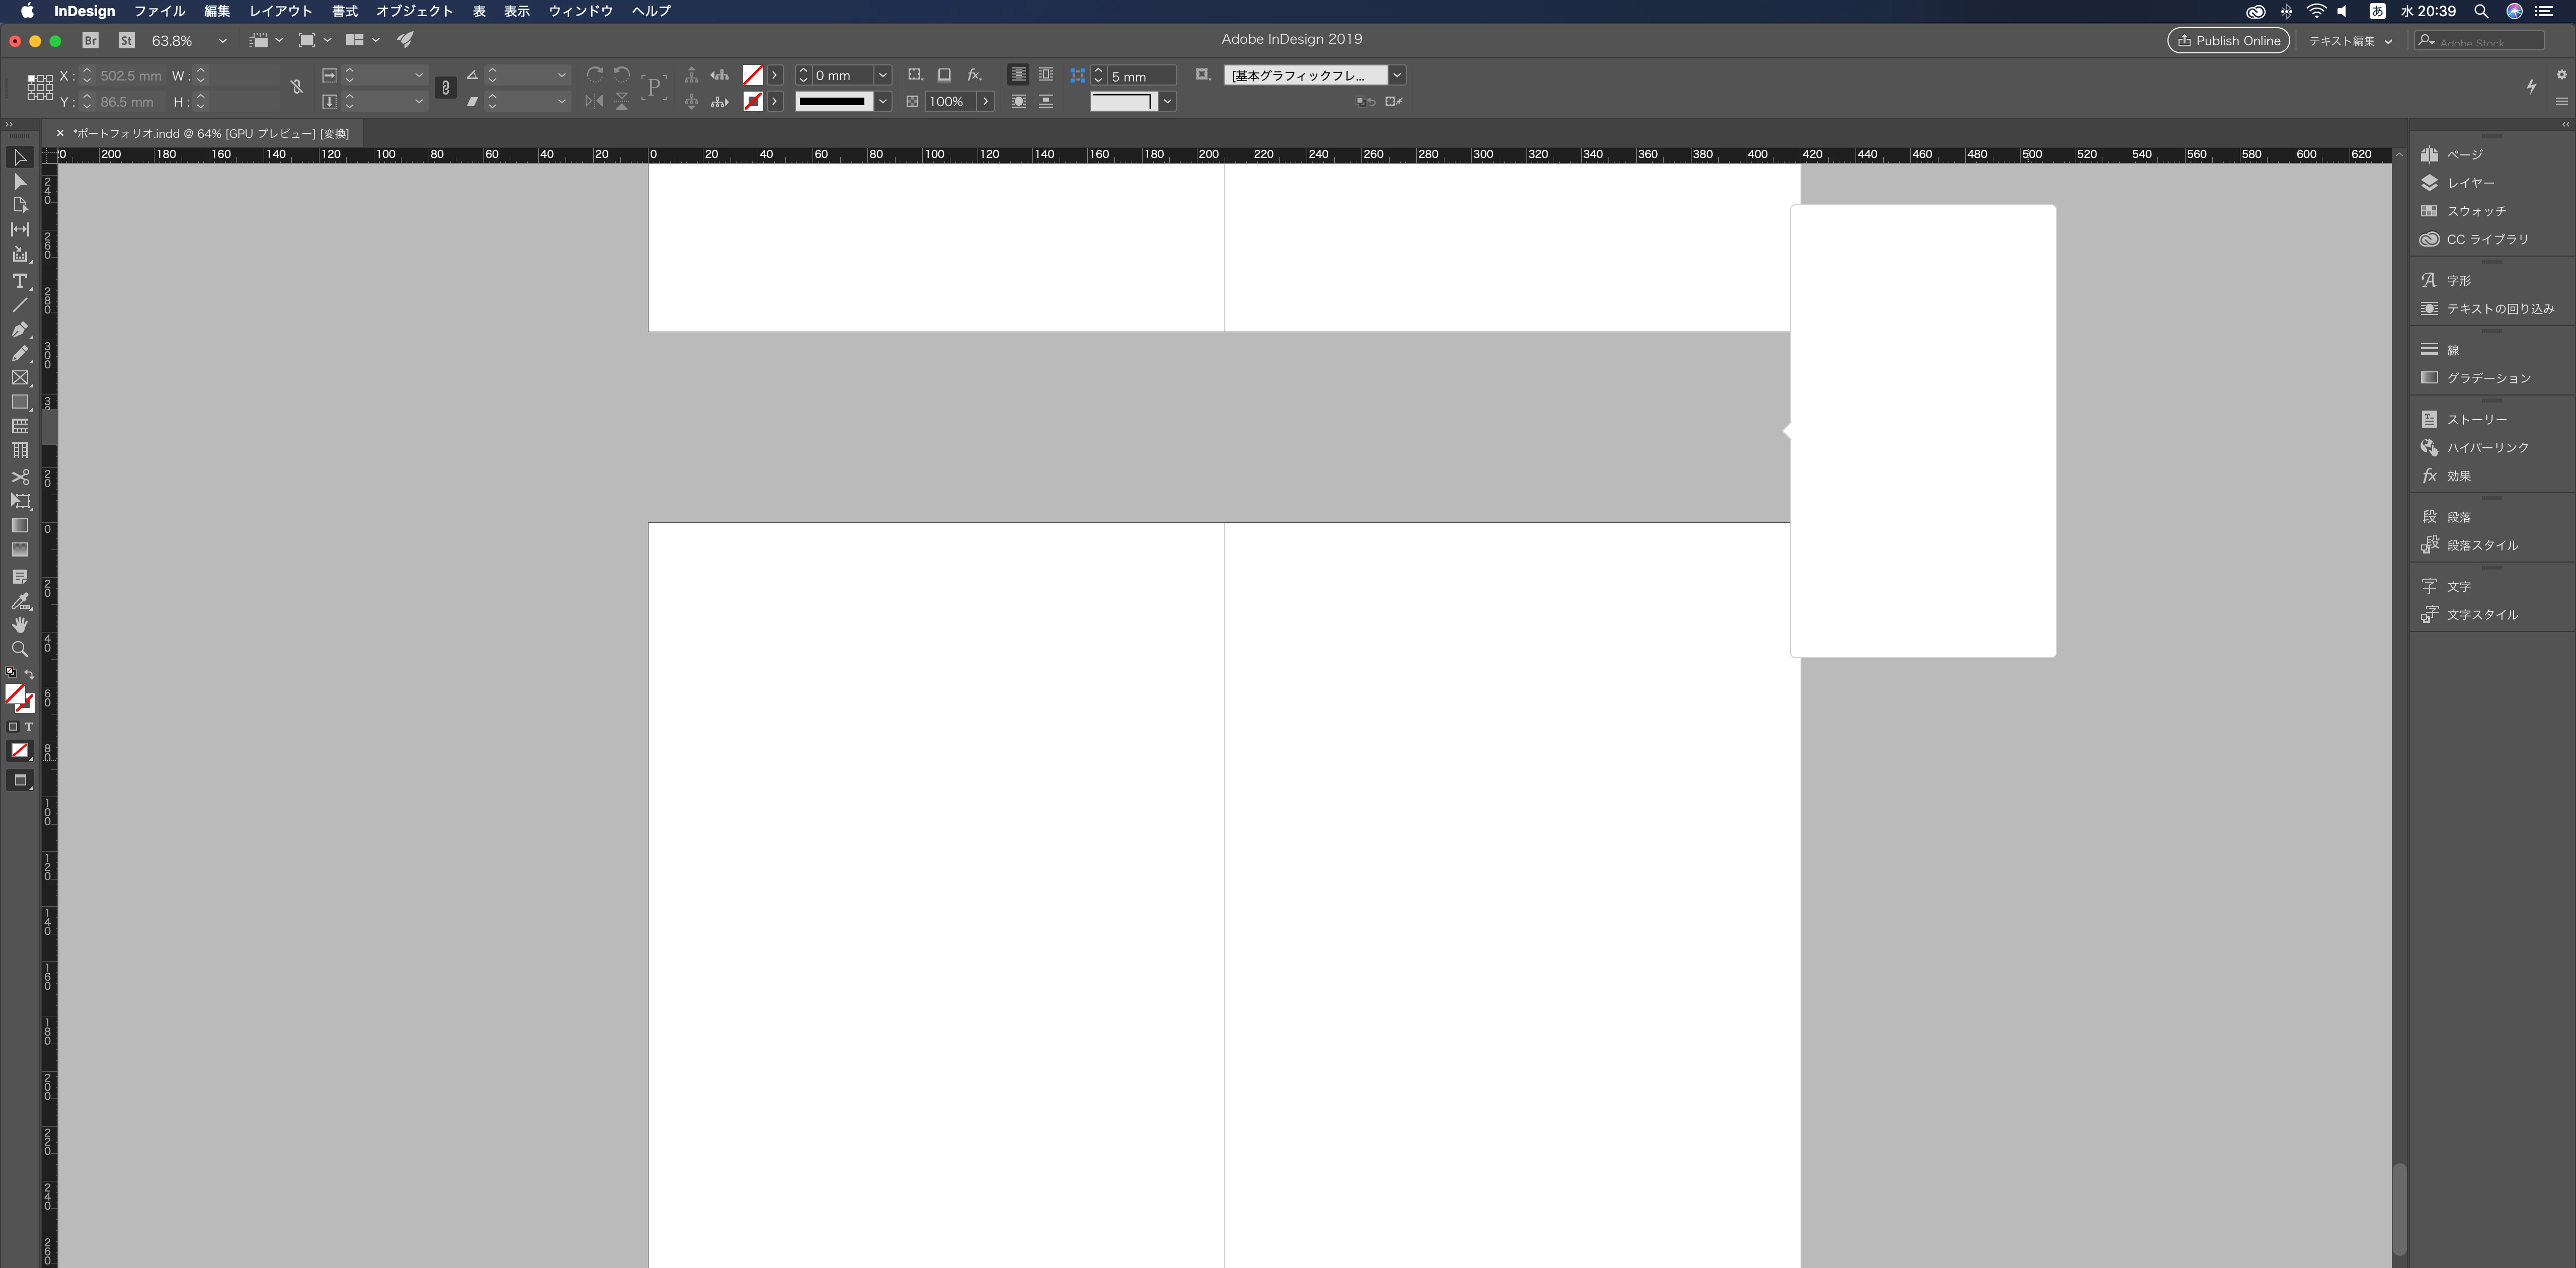Click the Publish Online button
The width and height of the screenshot is (2576, 1268).
[2228, 40]
